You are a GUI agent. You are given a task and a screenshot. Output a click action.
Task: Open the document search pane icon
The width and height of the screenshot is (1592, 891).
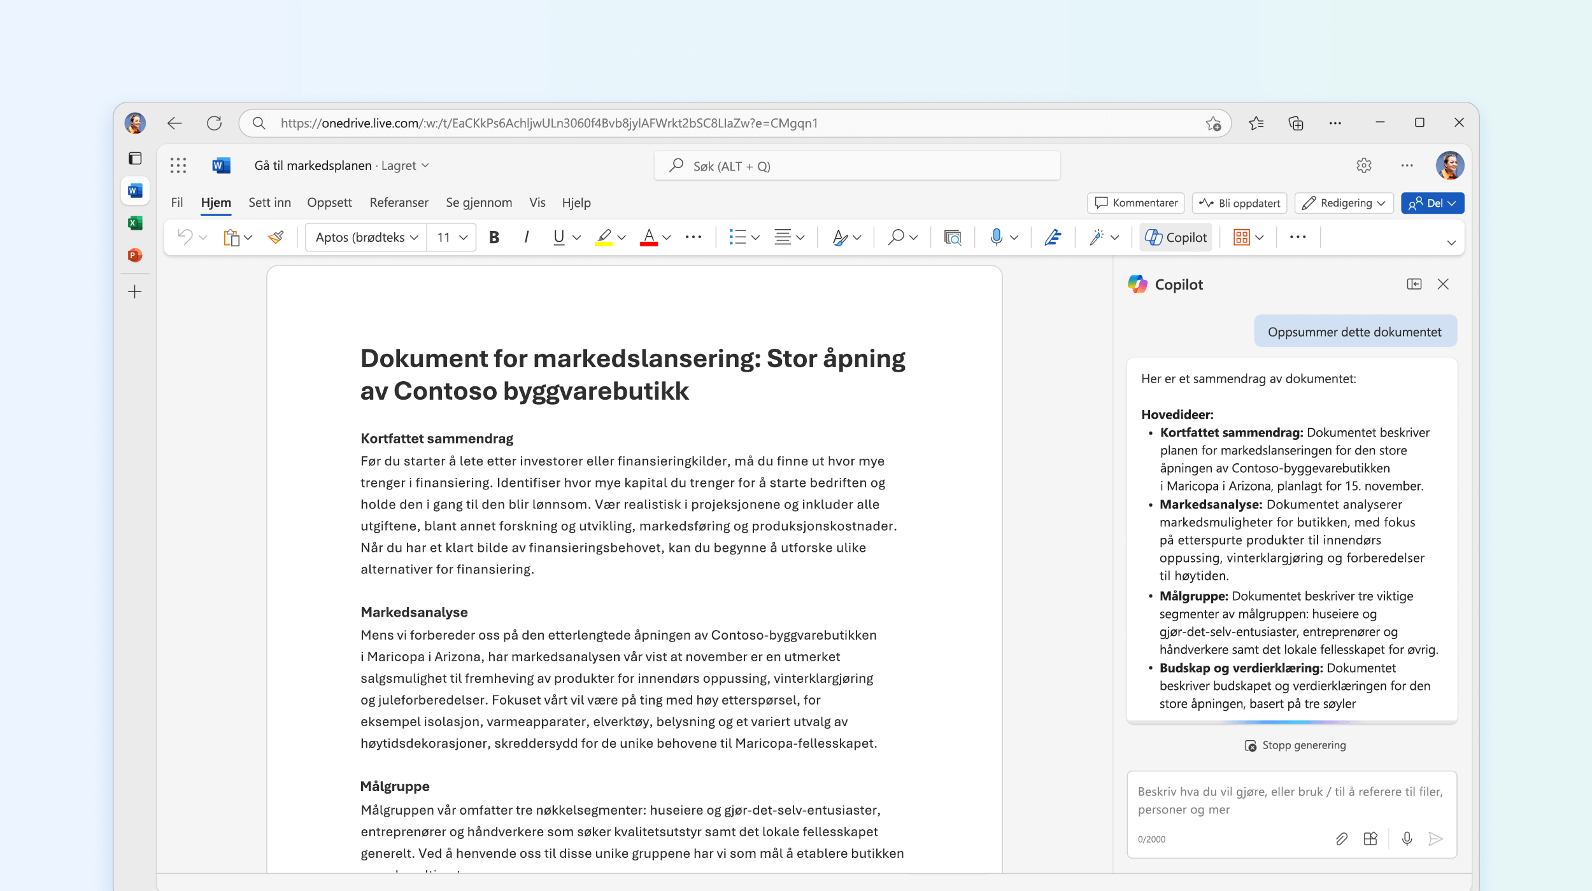pyautogui.click(x=952, y=237)
